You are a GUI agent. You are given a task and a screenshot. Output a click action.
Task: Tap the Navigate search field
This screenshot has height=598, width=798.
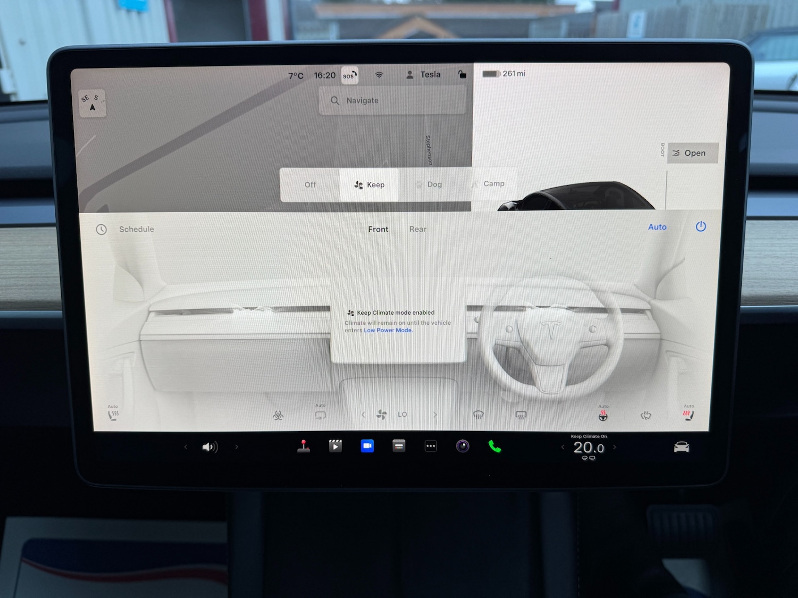[393, 100]
